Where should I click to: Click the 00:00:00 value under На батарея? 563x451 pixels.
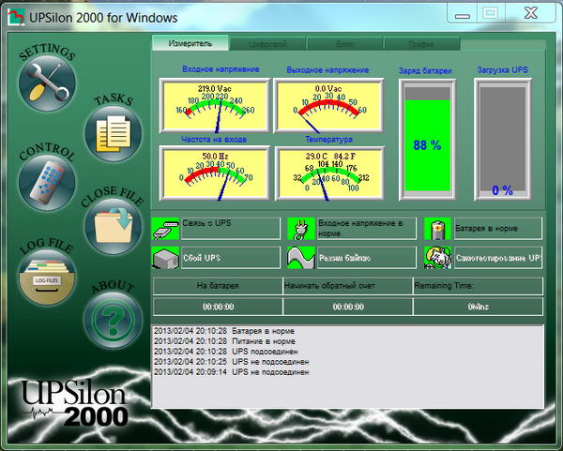(218, 307)
